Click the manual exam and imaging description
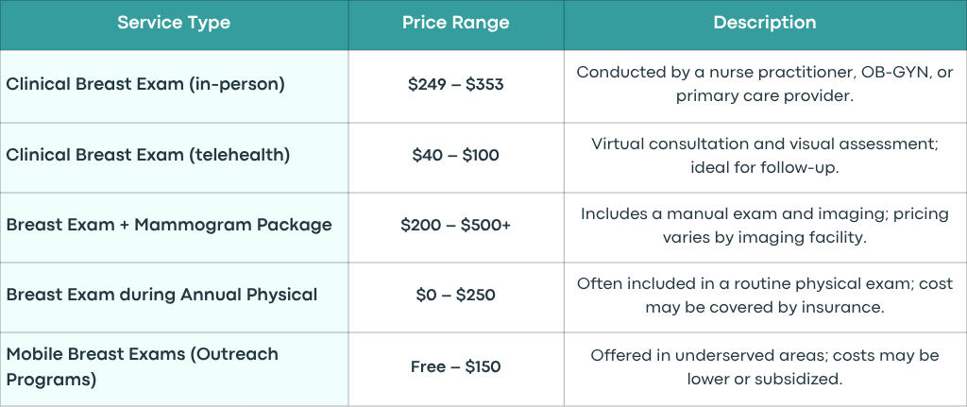The image size is (967, 407). point(765,226)
